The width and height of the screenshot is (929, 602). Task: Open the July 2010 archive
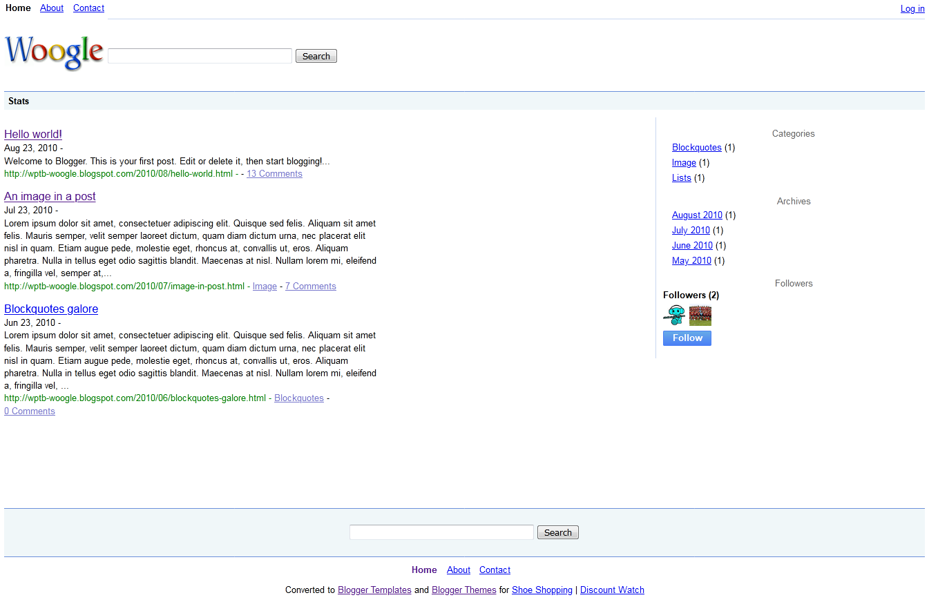pos(691,231)
